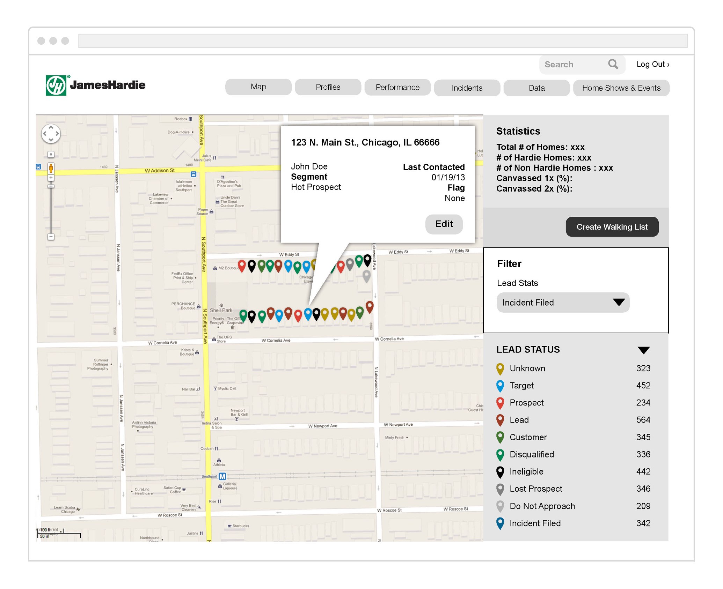Click the Prospect red pin in legend
This screenshot has width=723, height=589.
click(x=500, y=403)
